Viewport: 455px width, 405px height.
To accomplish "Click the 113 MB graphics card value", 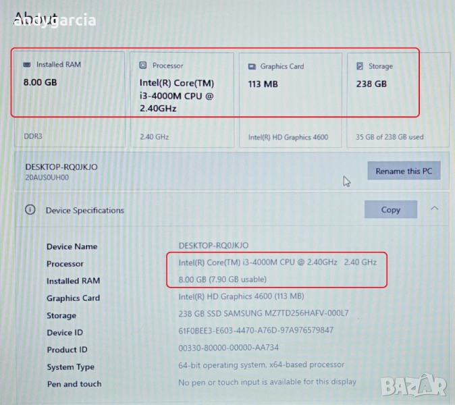I will click(263, 84).
